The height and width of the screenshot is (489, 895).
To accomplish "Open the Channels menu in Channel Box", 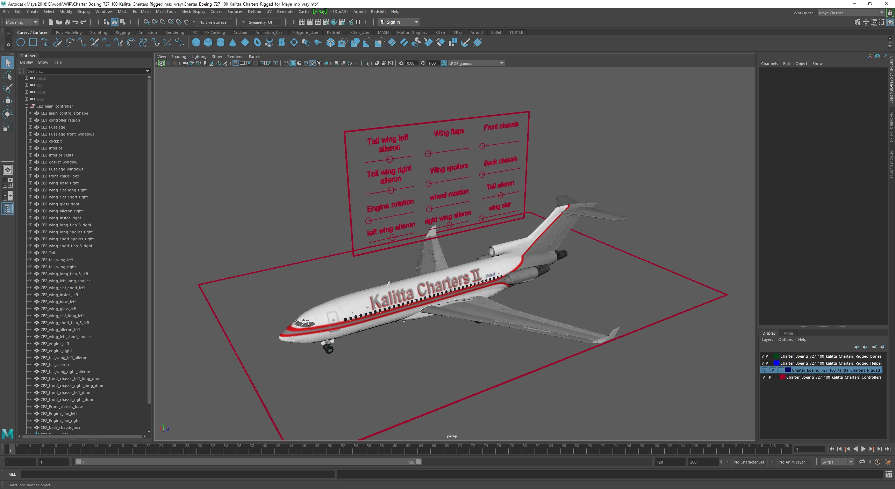I will [769, 64].
